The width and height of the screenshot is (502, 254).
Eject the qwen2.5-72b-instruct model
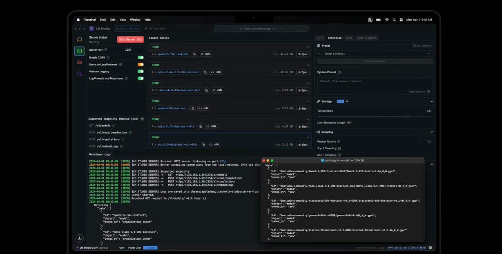(x=303, y=54)
